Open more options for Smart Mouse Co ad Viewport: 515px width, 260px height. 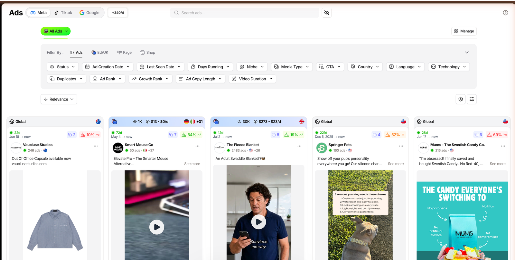(x=197, y=146)
